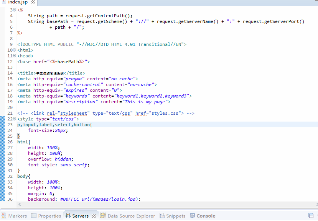Click the Properties tab icon
This screenshot has width=318, height=221.
(34, 216)
